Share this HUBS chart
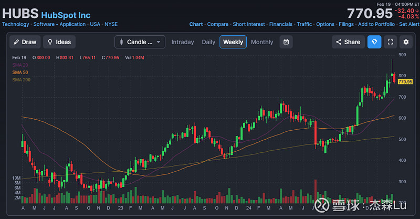This screenshot has height=219, width=420. (348, 42)
